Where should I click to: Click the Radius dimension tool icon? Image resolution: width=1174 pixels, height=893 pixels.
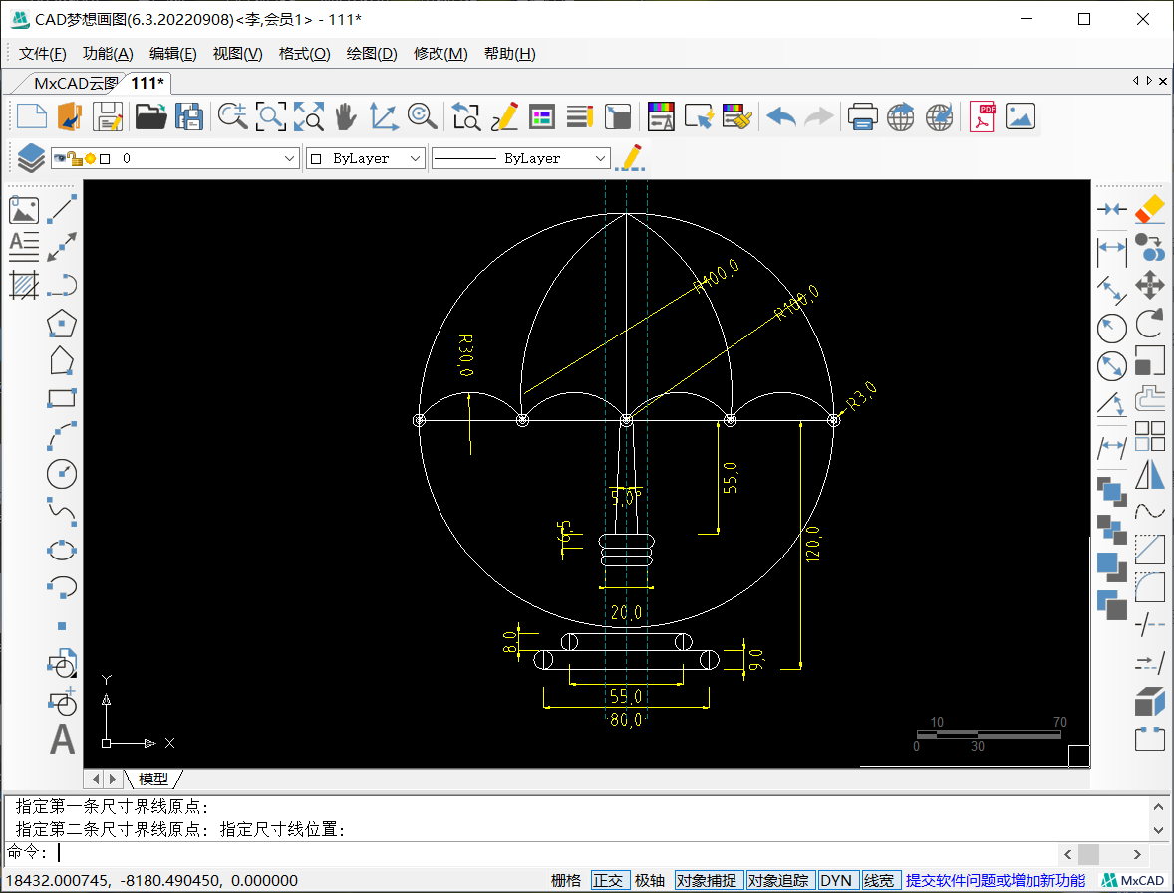tap(1112, 329)
